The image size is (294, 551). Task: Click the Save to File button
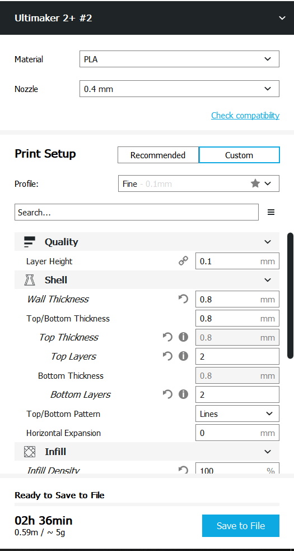241,526
